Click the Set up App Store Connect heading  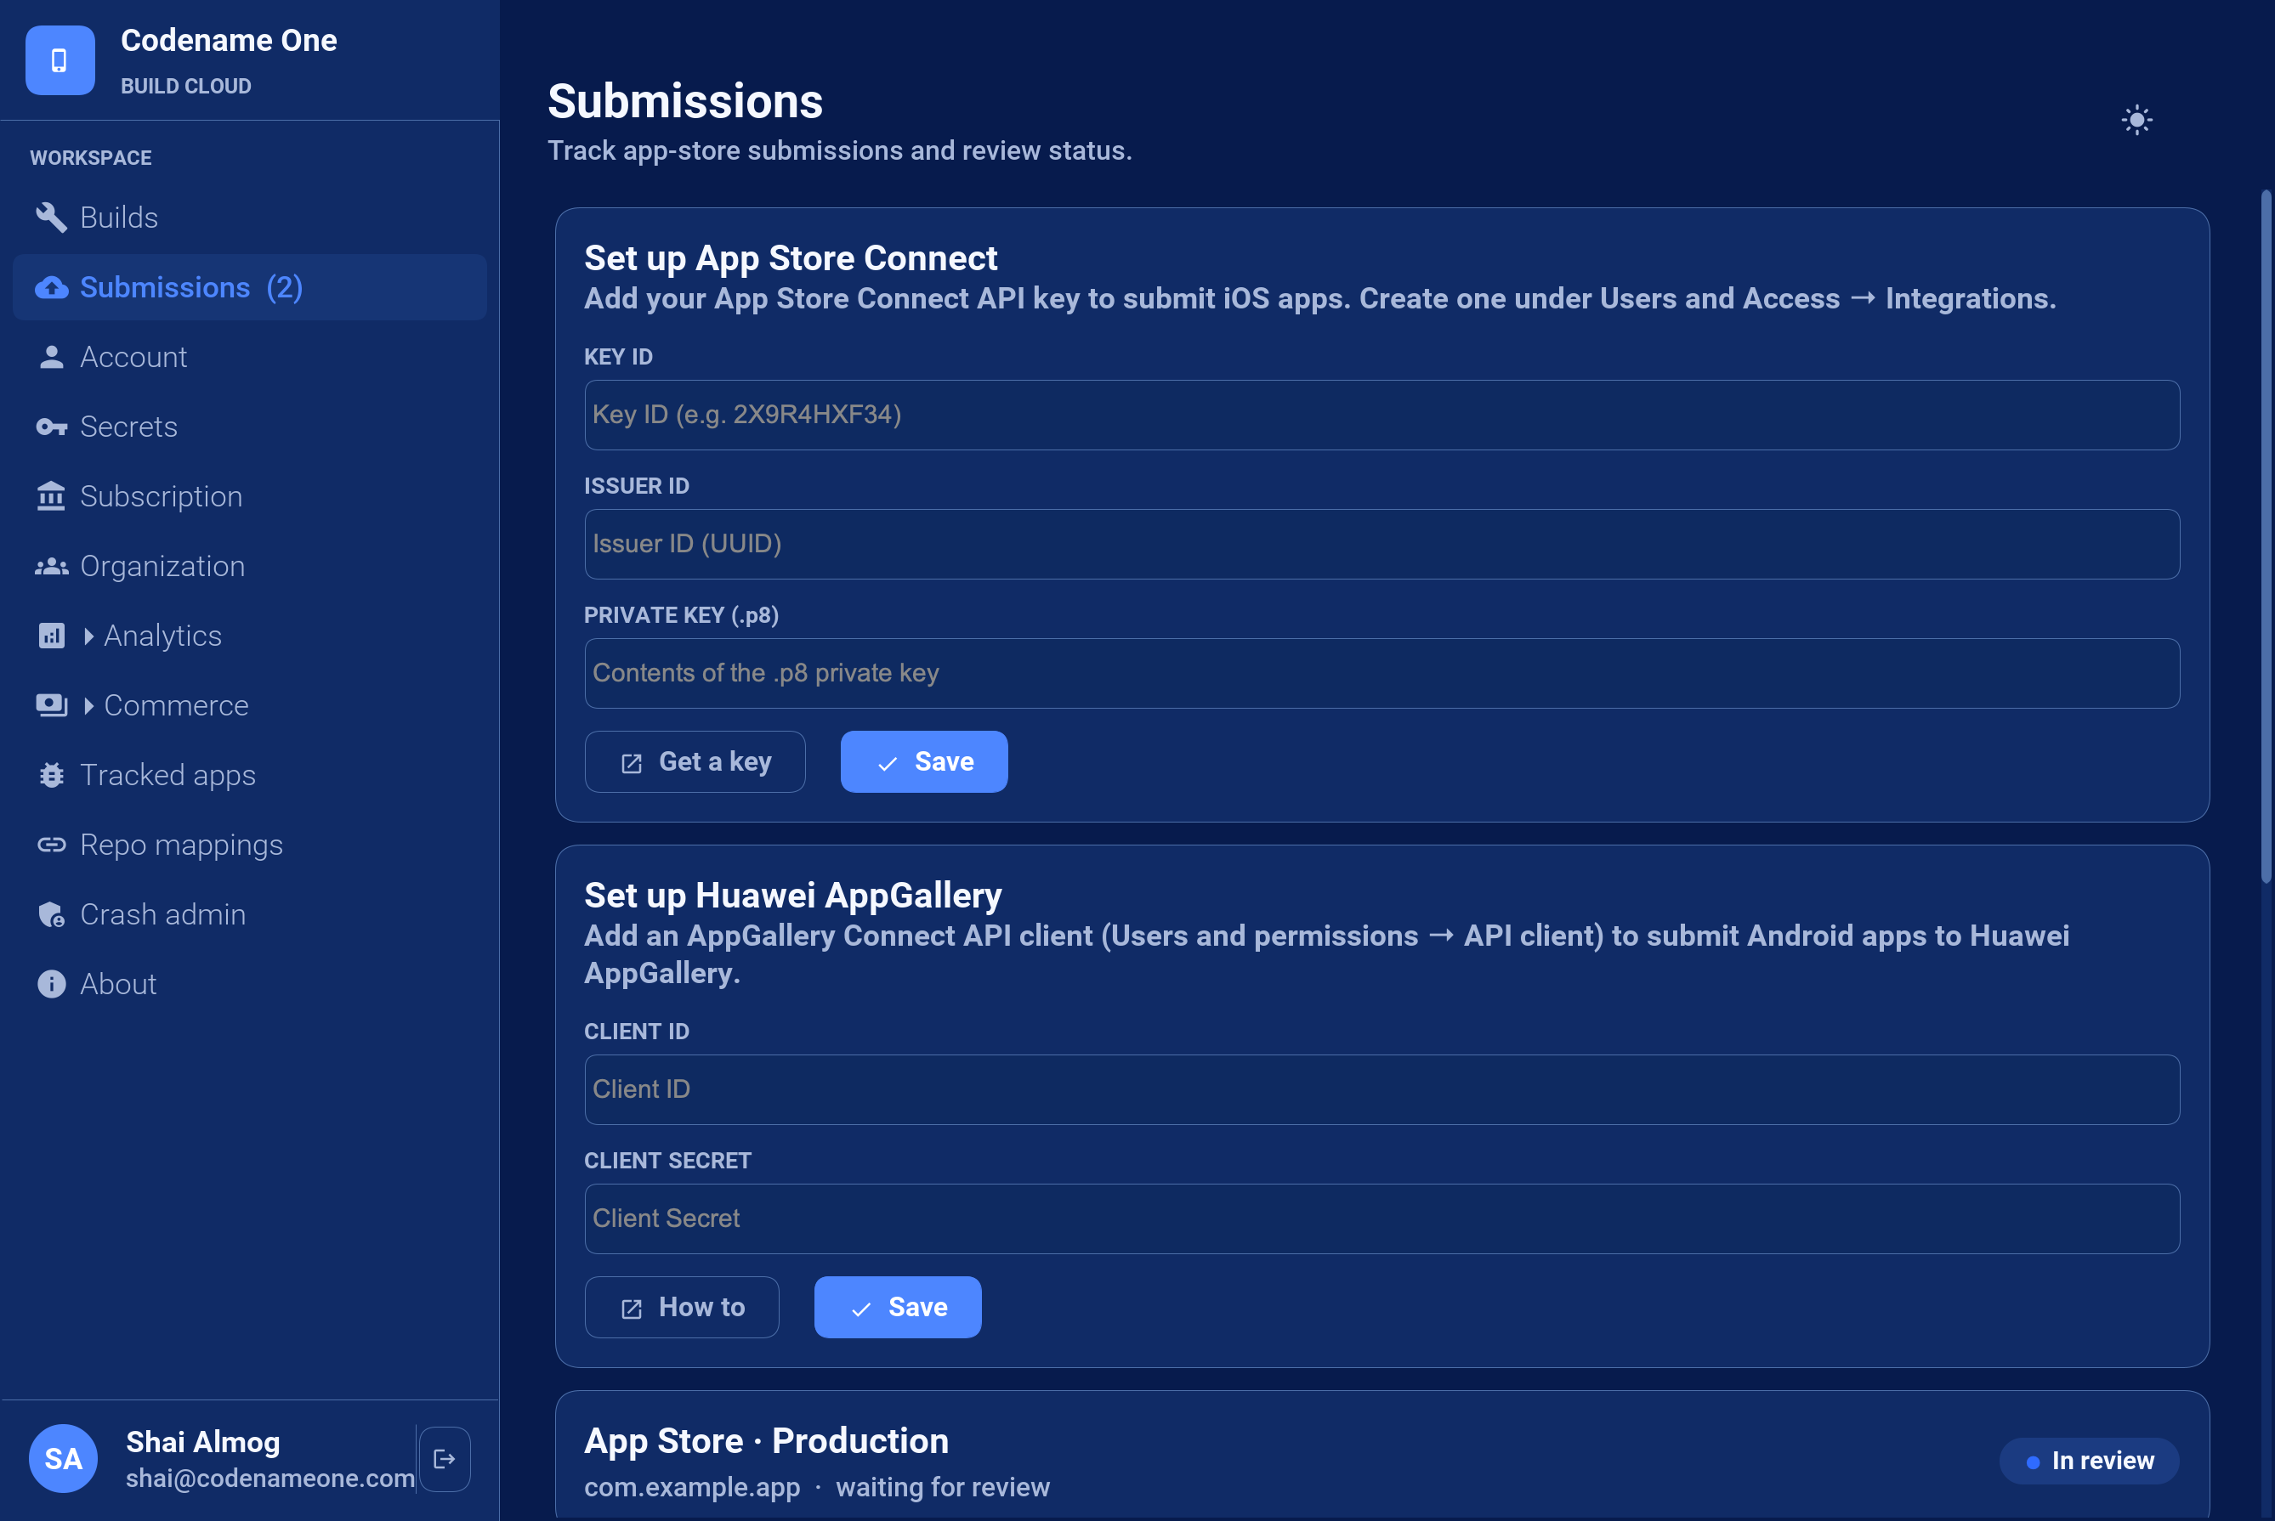click(791, 258)
